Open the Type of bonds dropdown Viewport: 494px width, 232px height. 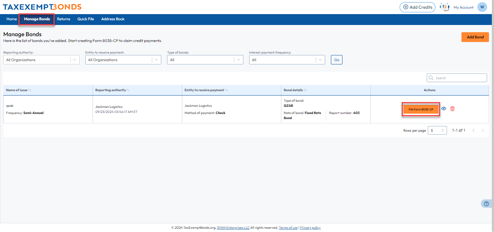point(205,60)
